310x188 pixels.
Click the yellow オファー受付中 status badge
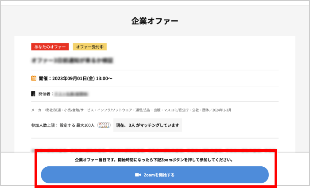pos(90,46)
